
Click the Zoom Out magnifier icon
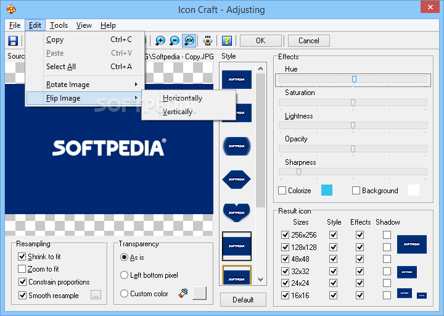(x=175, y=41)
